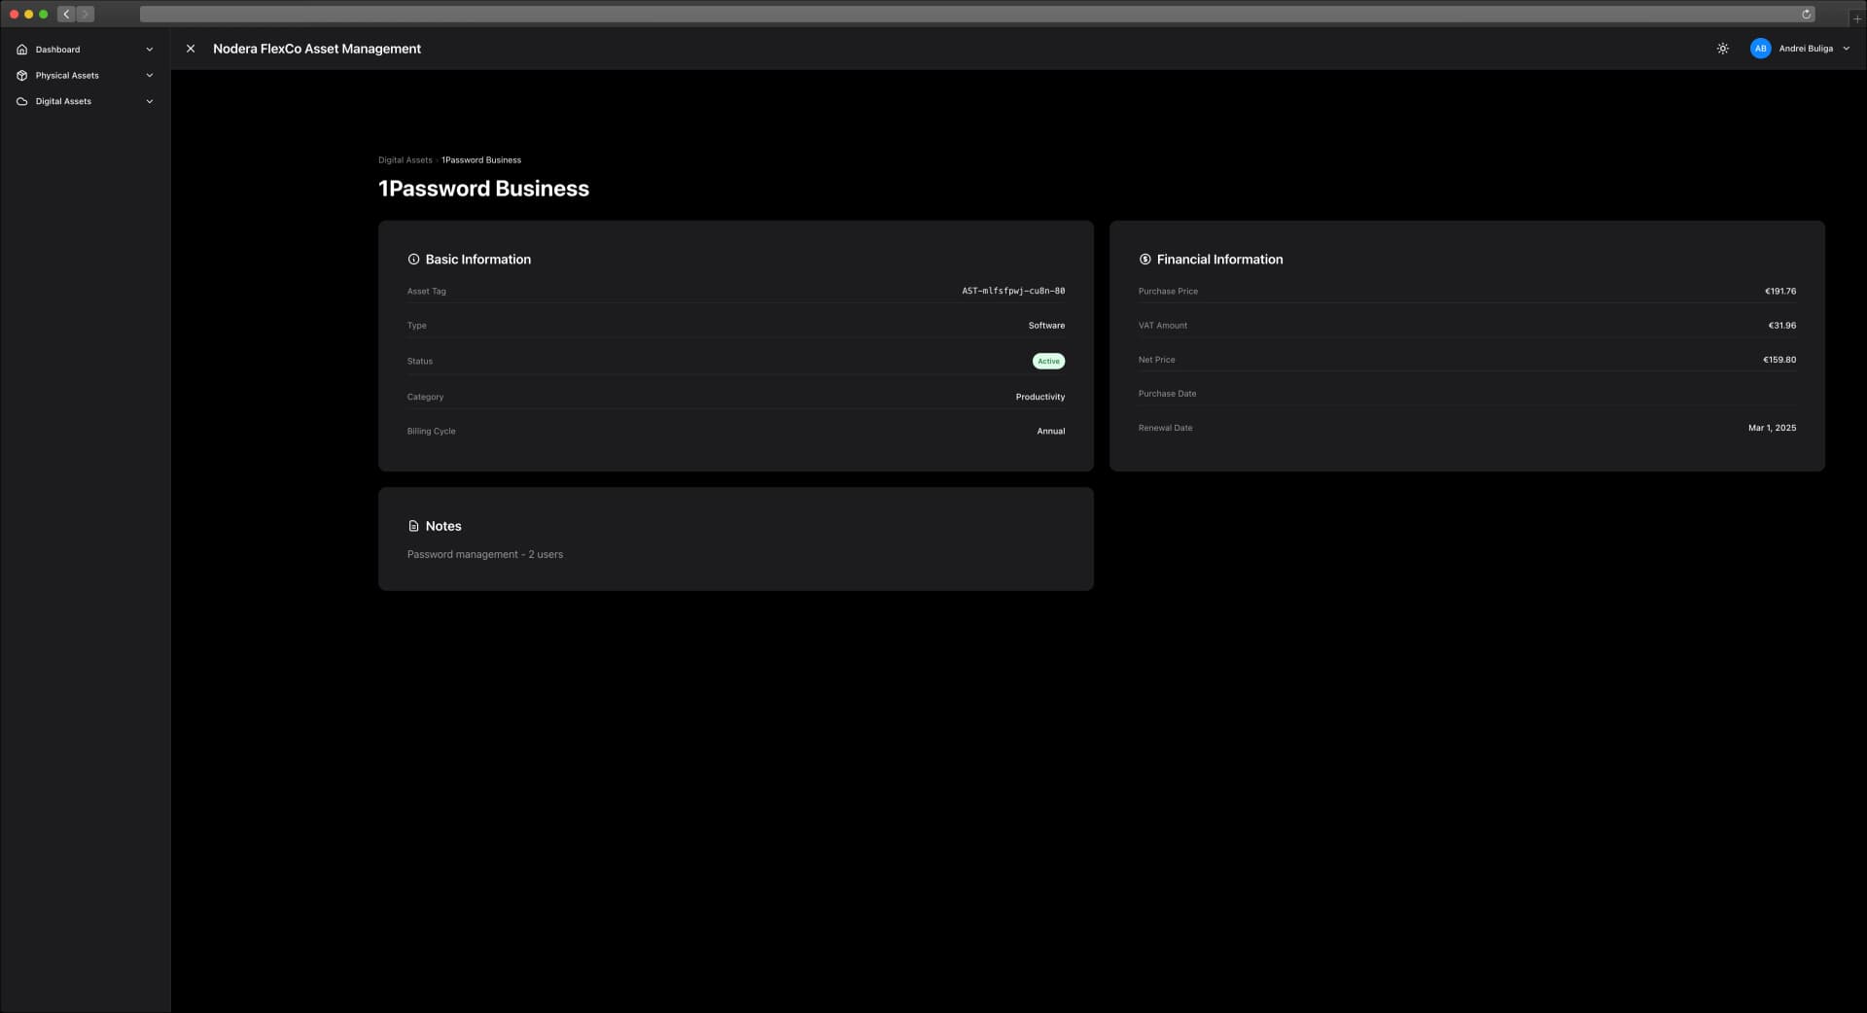Click the Purchase Price label

[x=1168, y=292]
